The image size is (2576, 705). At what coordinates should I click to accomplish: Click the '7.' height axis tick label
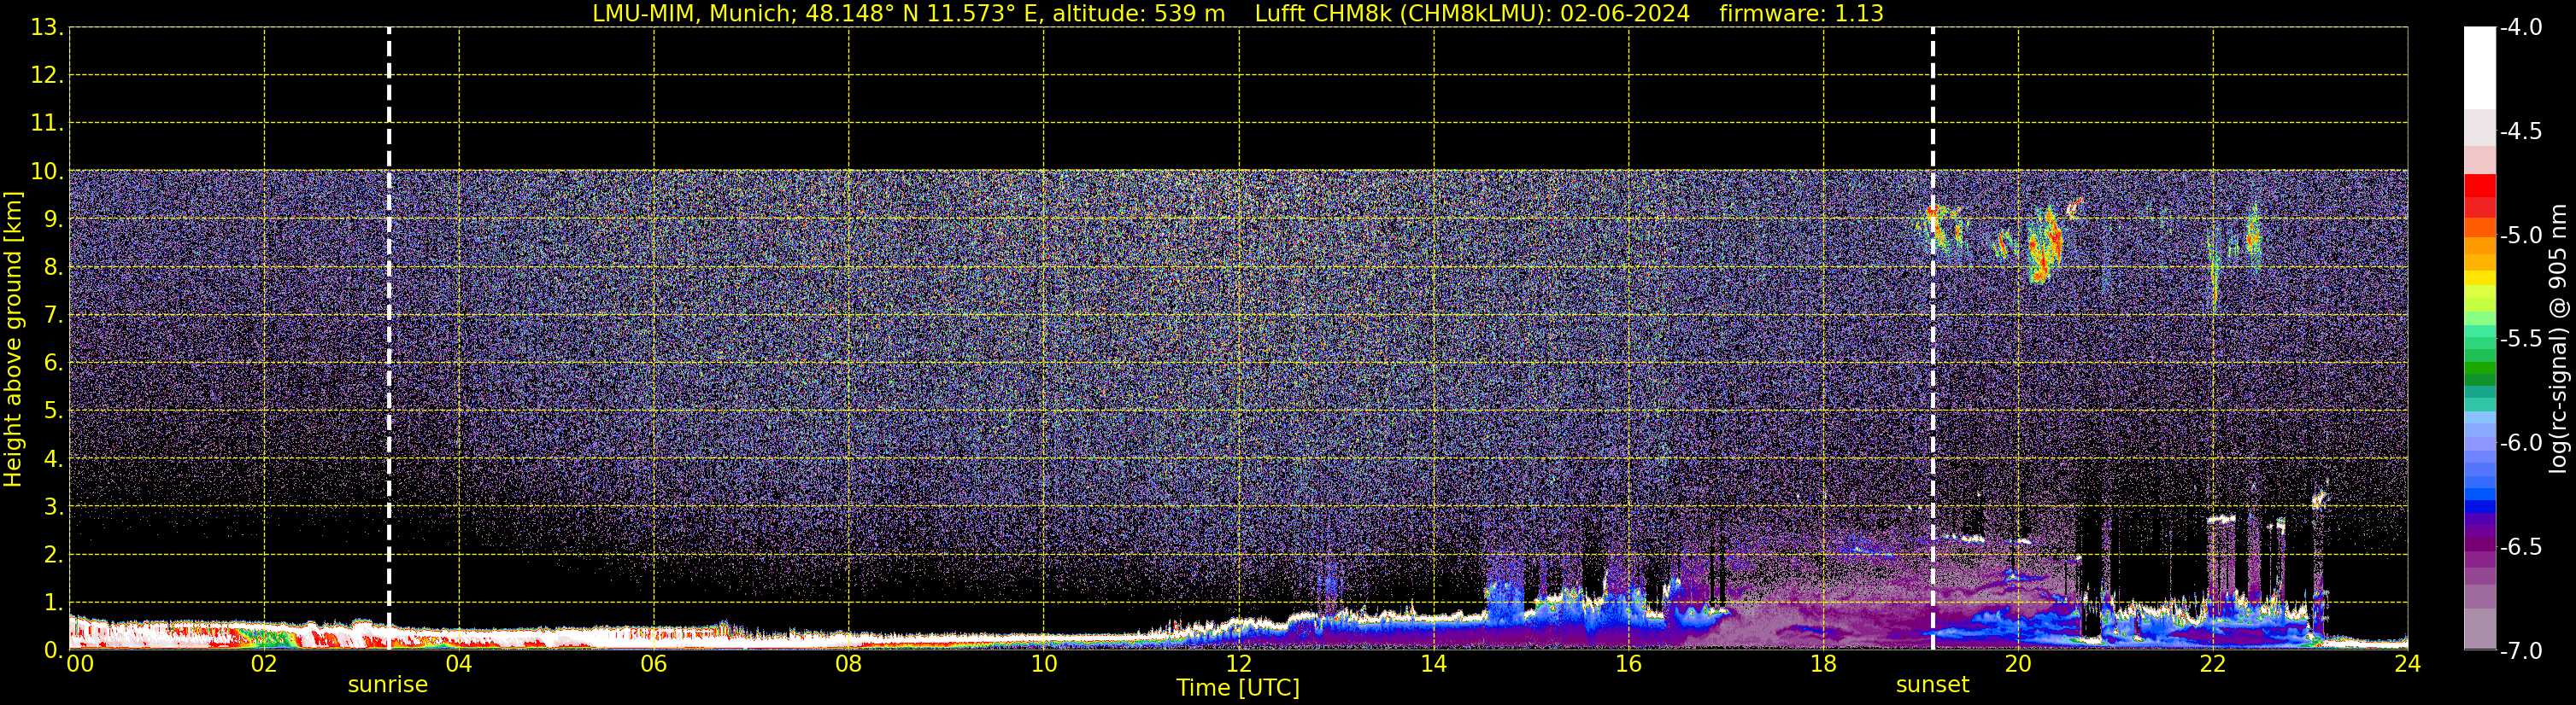(53, 316)
